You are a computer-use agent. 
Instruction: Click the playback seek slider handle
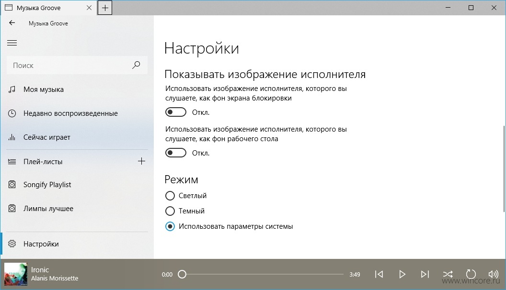point(182,274)
